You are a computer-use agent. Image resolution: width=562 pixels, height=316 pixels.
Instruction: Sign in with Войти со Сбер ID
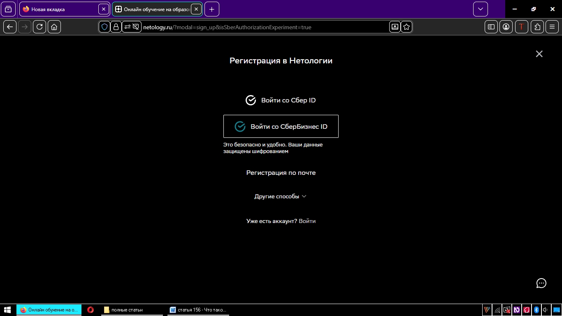click(281, 100)
